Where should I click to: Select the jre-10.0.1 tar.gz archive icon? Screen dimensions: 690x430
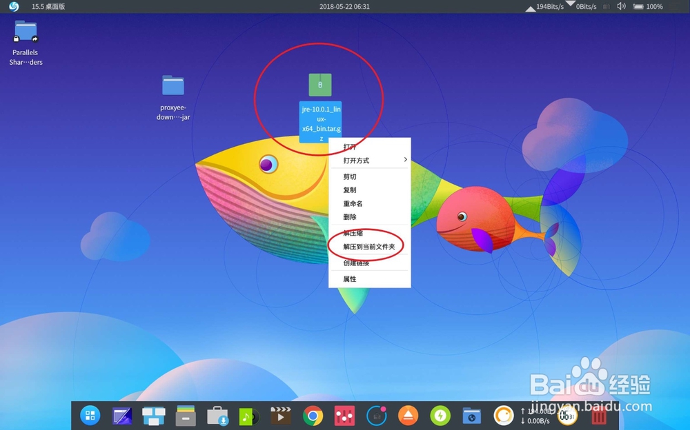(320, 85)
